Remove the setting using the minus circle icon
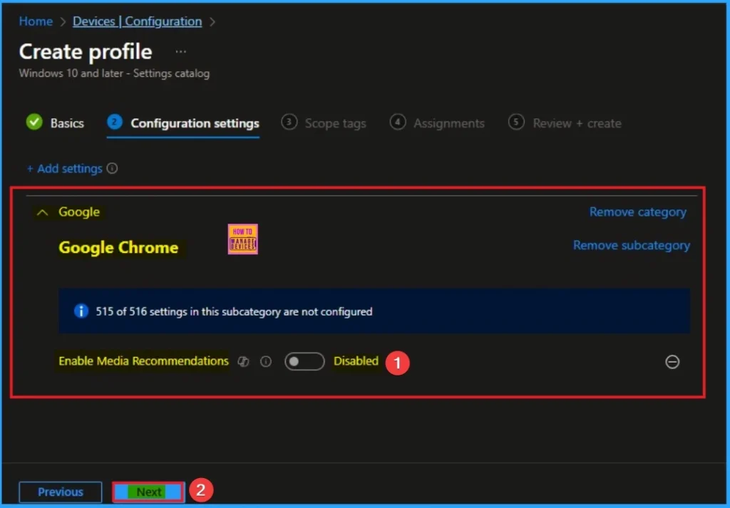Screen dimensions: 730x508 (672, 362)
